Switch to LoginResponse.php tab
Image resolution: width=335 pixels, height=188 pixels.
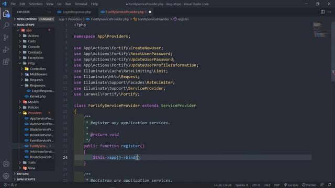(76, 12)
